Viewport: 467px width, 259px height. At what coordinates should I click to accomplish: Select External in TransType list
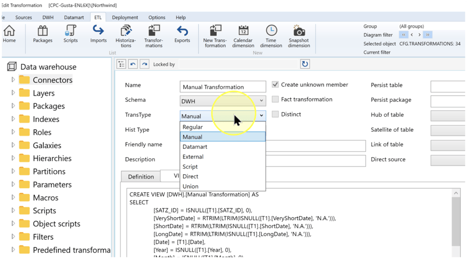223,157
